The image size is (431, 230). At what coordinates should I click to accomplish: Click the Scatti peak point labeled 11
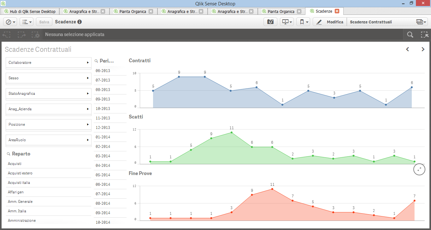tap(232, 132)
